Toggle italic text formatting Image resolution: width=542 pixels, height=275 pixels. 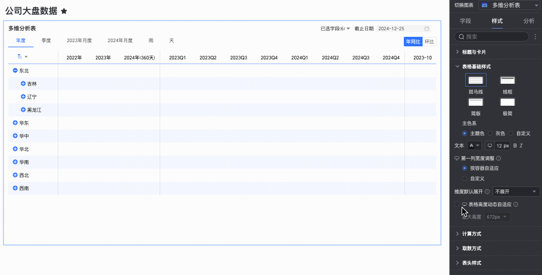521,146
